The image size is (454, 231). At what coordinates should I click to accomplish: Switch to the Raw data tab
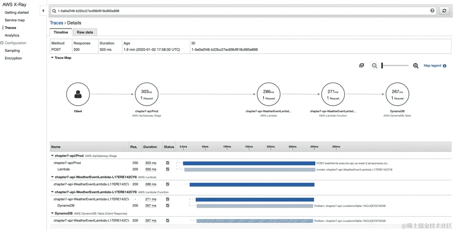(85, 32)
